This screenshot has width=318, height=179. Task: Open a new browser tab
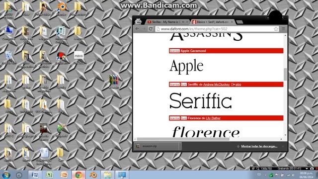coord(239,22)
